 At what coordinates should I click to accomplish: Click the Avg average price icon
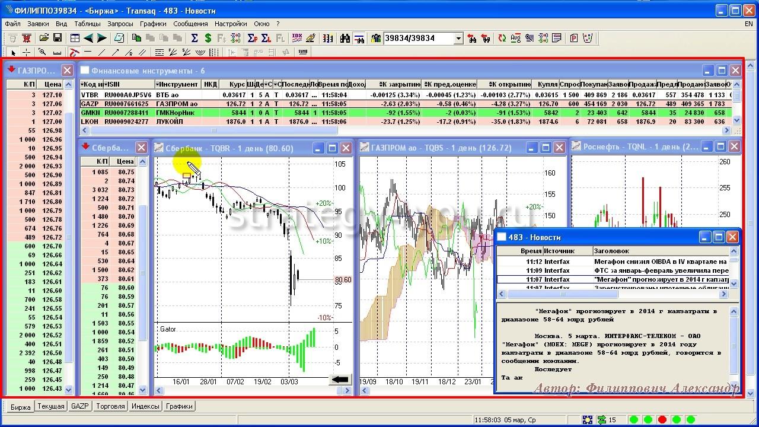515,38
